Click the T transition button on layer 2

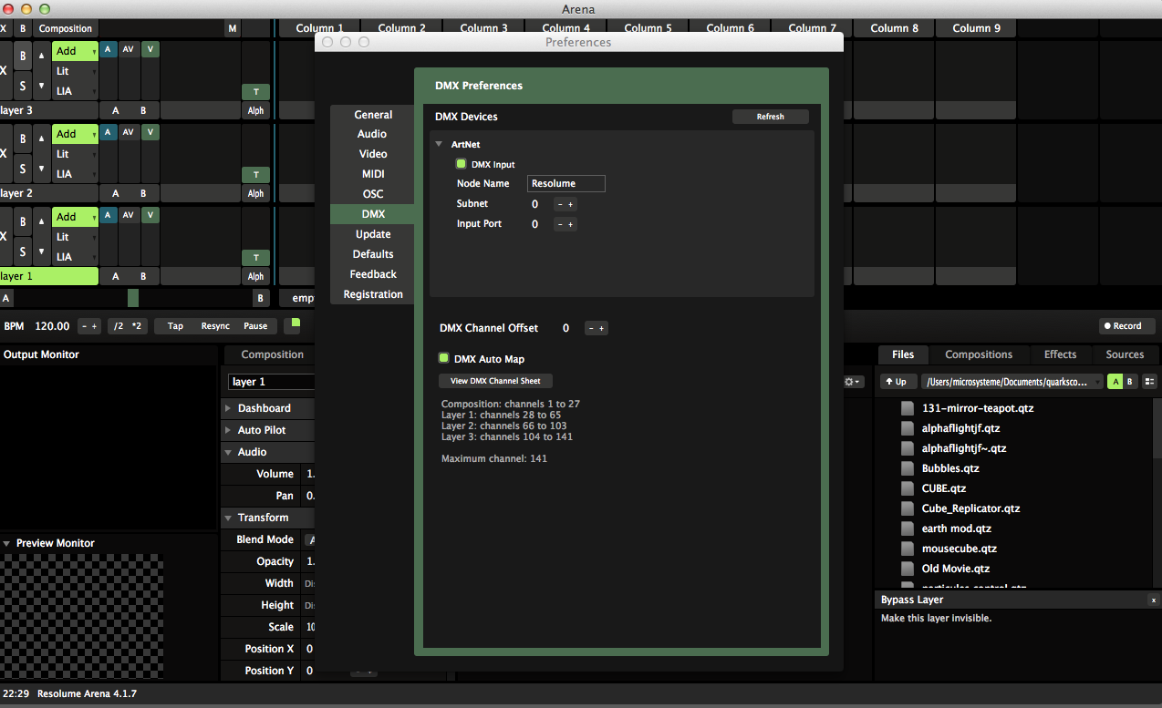coord(255,175)
